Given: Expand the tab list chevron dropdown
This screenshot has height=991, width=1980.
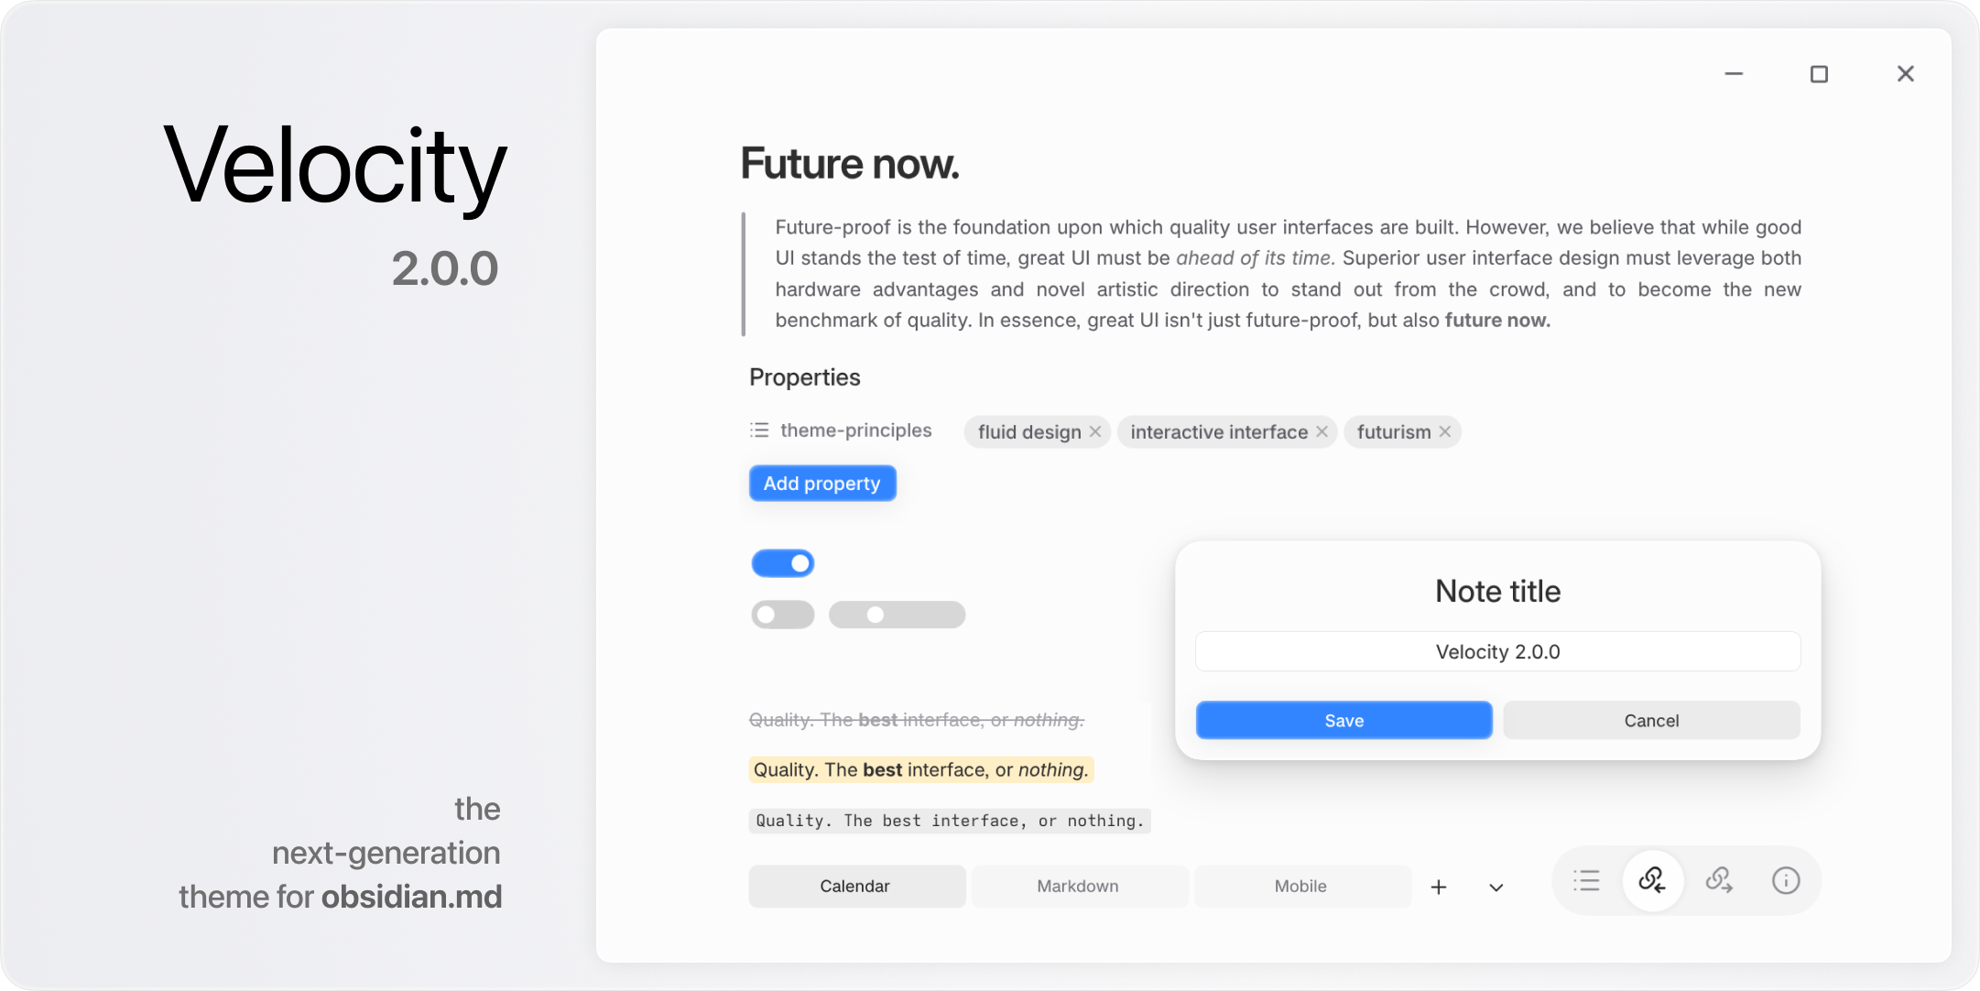Looking at the screenshot, I should pos(1496,887).
